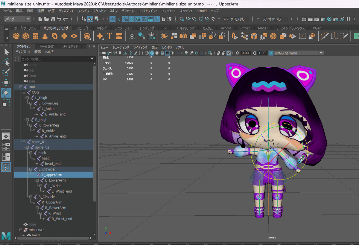Collapse the L_Clavicle joint in Outliner
Viewport: 359px width, 245px height.
tap(31, 169)
